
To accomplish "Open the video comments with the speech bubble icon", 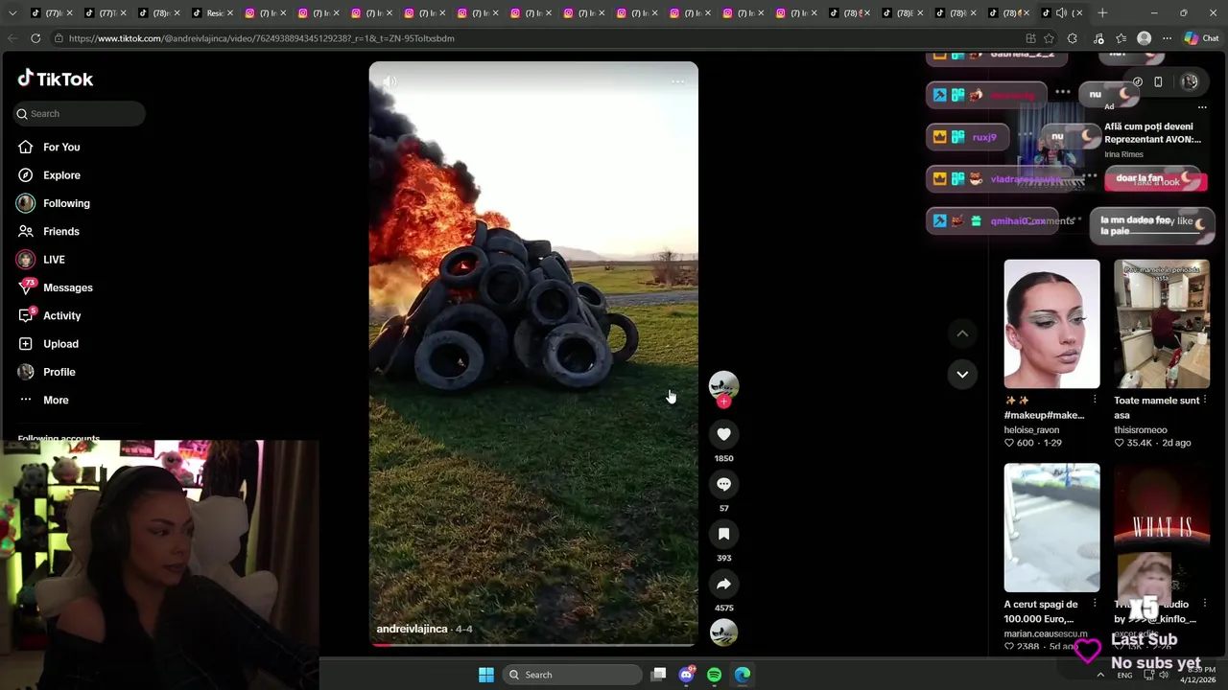I will pyautogui.click(x=723, y=484).
